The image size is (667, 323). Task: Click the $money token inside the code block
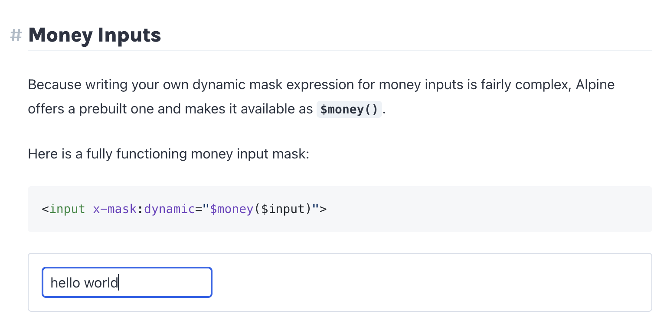(232, 209)
